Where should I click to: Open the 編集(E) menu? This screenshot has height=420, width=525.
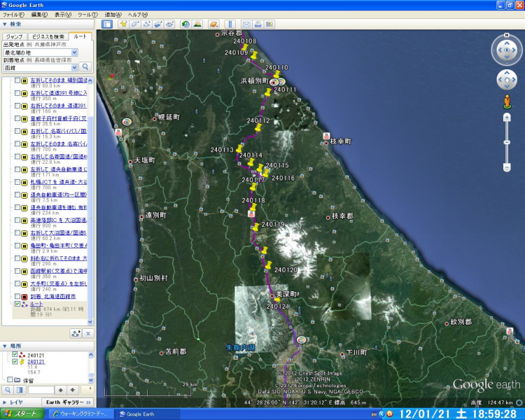pyautogui.click(x=39, y=15)
